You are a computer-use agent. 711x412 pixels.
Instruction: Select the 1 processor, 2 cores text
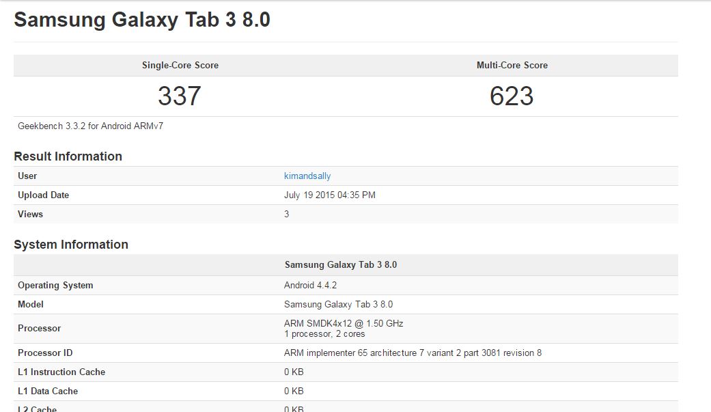[324, 334]
